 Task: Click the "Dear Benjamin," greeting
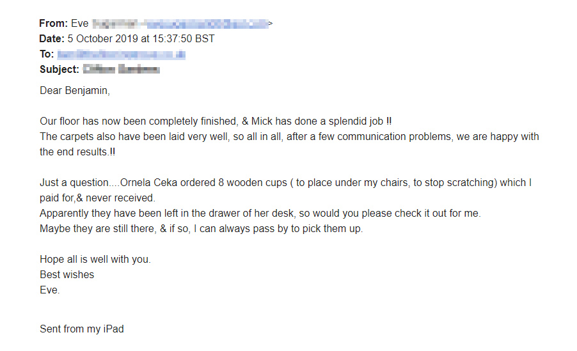point(75,90)
